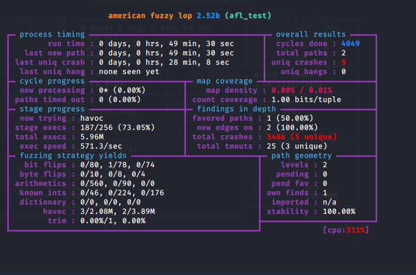Click the 2.52b version number
Screen dimensions: 416x275
click(x=208, y=16)
